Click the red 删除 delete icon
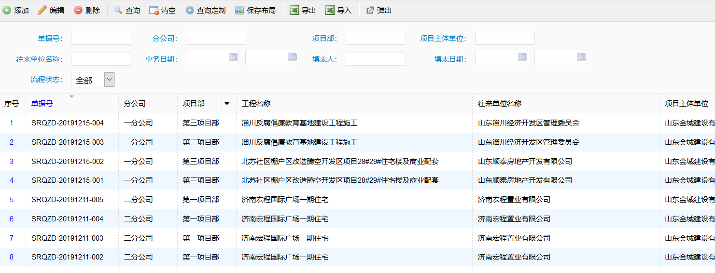This screenshot has width=715, height=273. 78,10
